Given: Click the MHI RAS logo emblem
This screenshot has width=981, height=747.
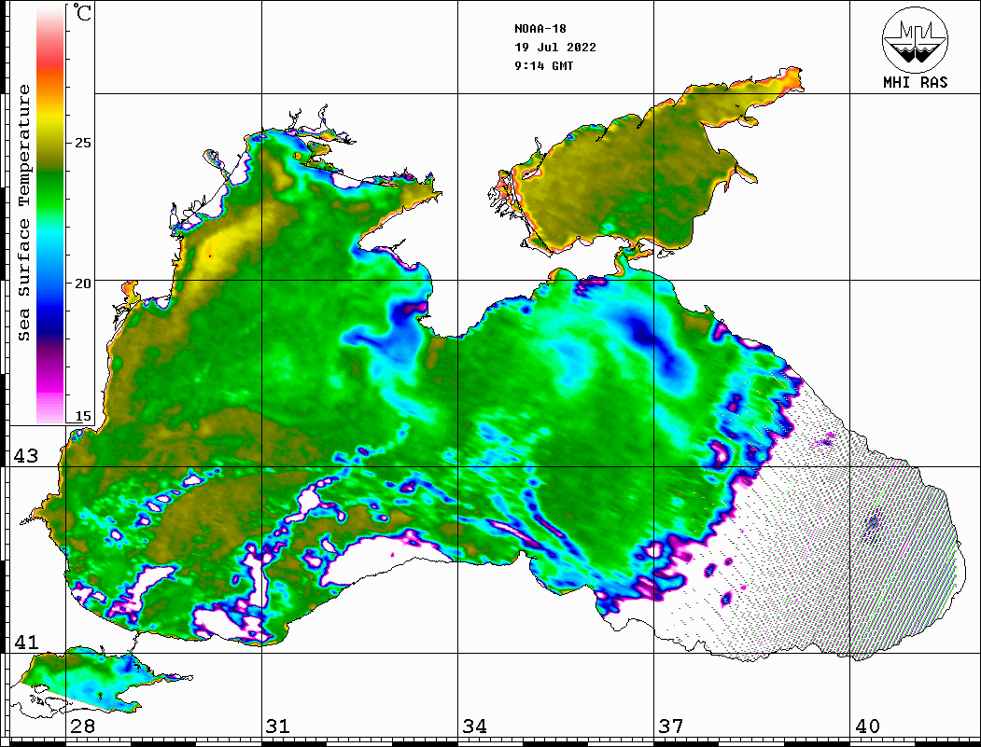Looking at the screenshot, I should click(x=915, y=39).
